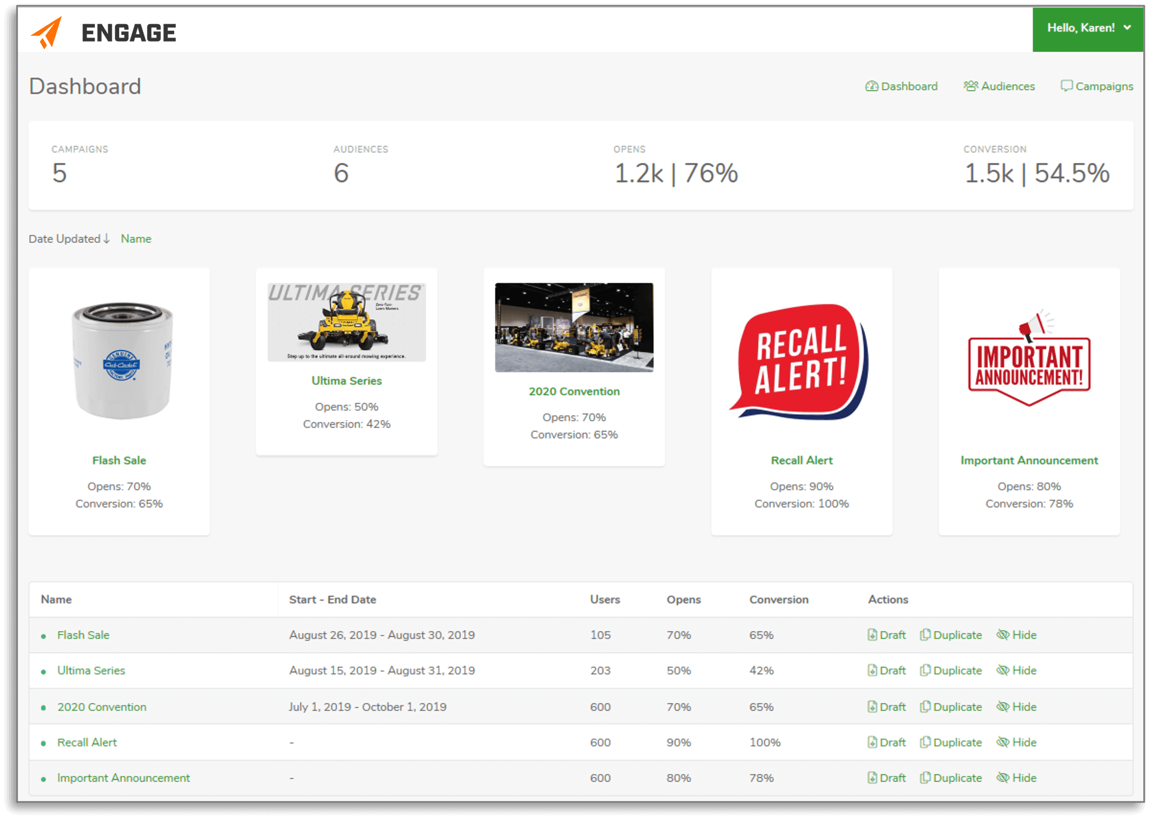Click the Conversion column header
The width and height of the screenshot is (1150, 819).
pos(779,599)
